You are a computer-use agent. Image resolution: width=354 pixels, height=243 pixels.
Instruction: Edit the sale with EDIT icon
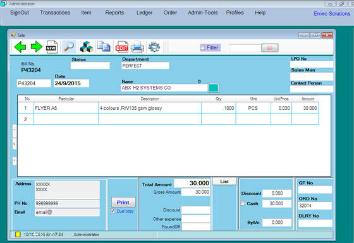(121, 47)
